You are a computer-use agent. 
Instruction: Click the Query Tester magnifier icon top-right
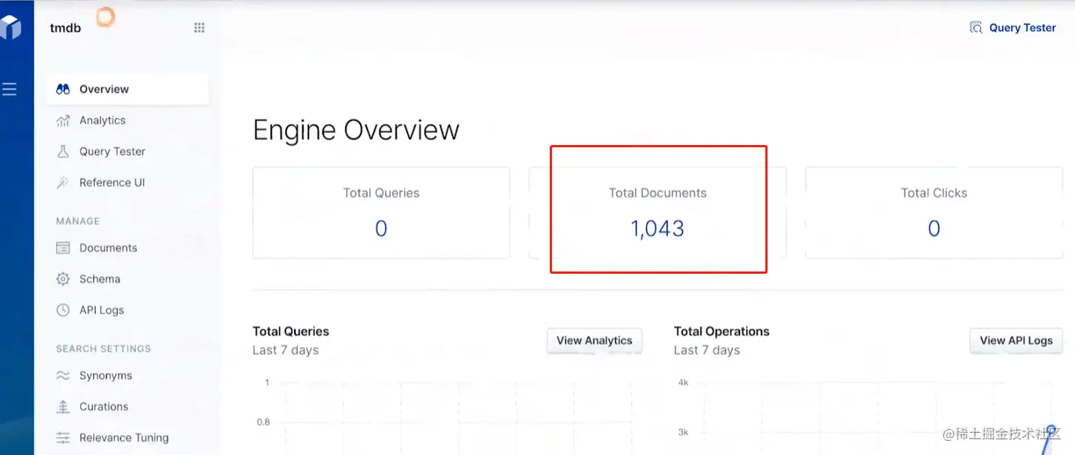click(x=976, y=27)
